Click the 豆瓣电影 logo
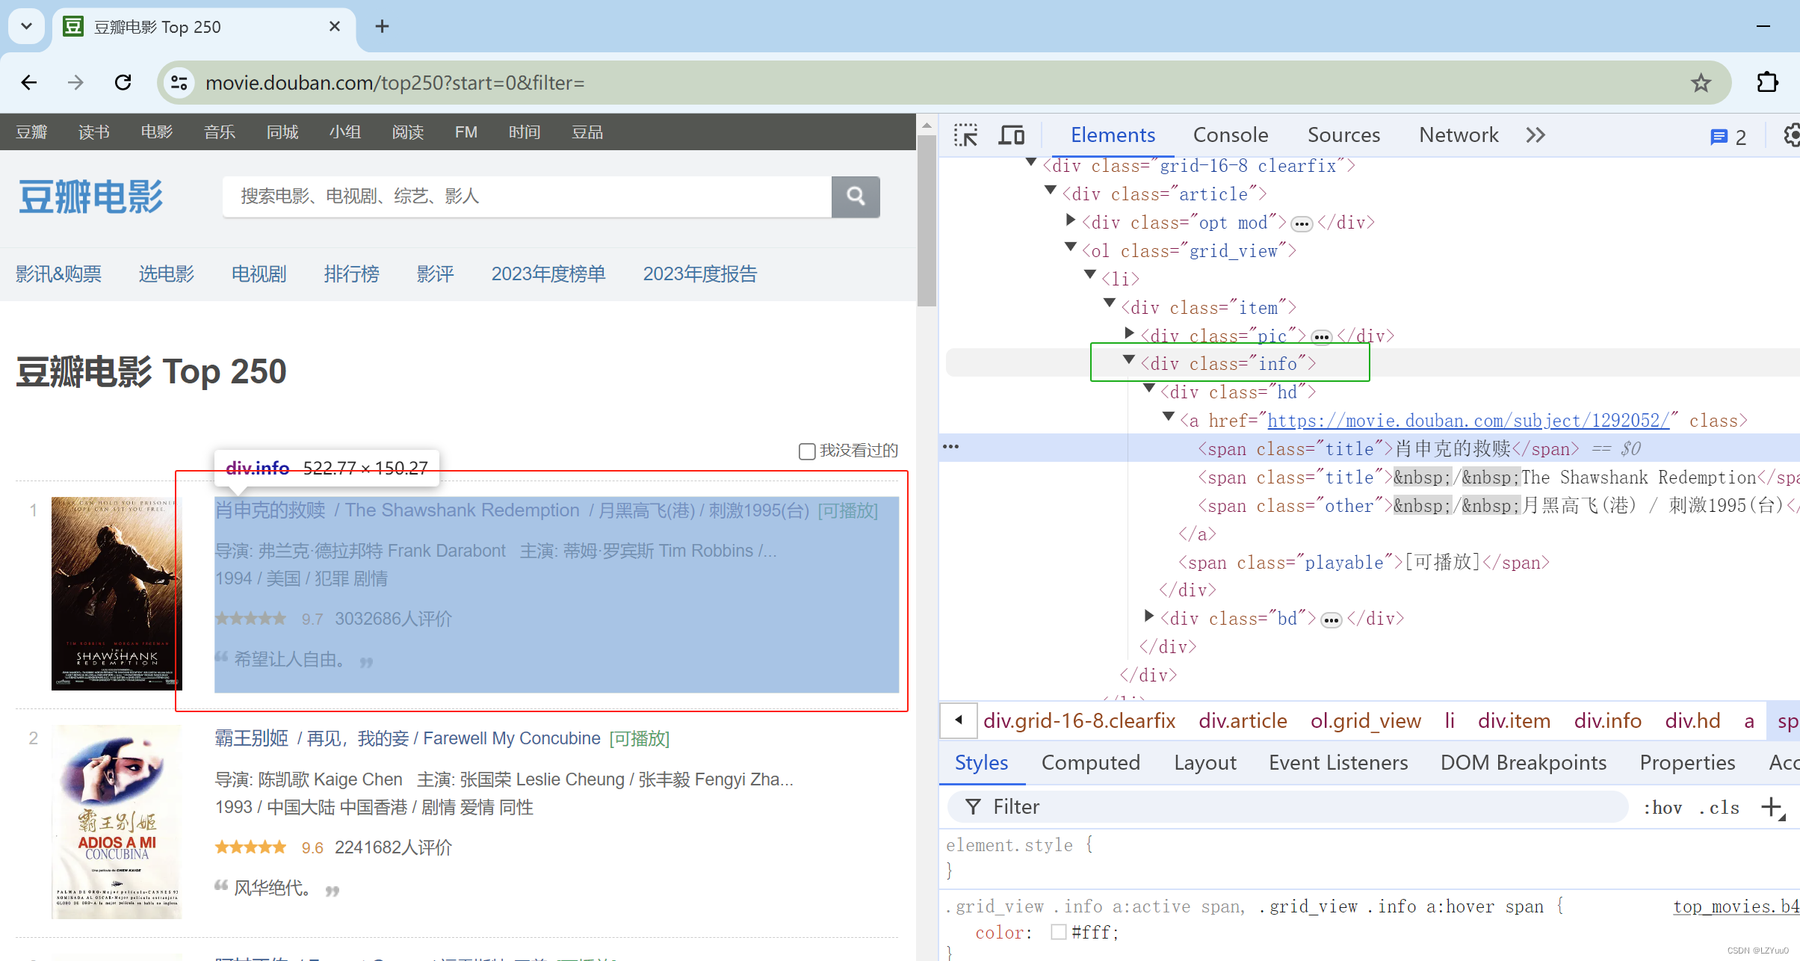1800x961 pixels. point(90,197)
